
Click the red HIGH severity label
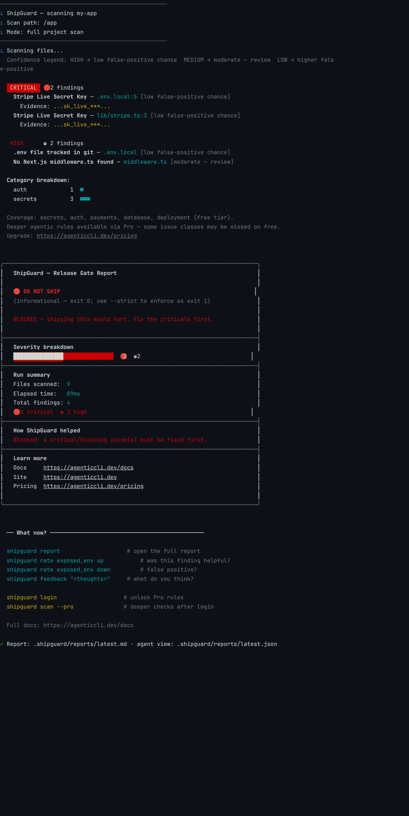pos(17,144)
